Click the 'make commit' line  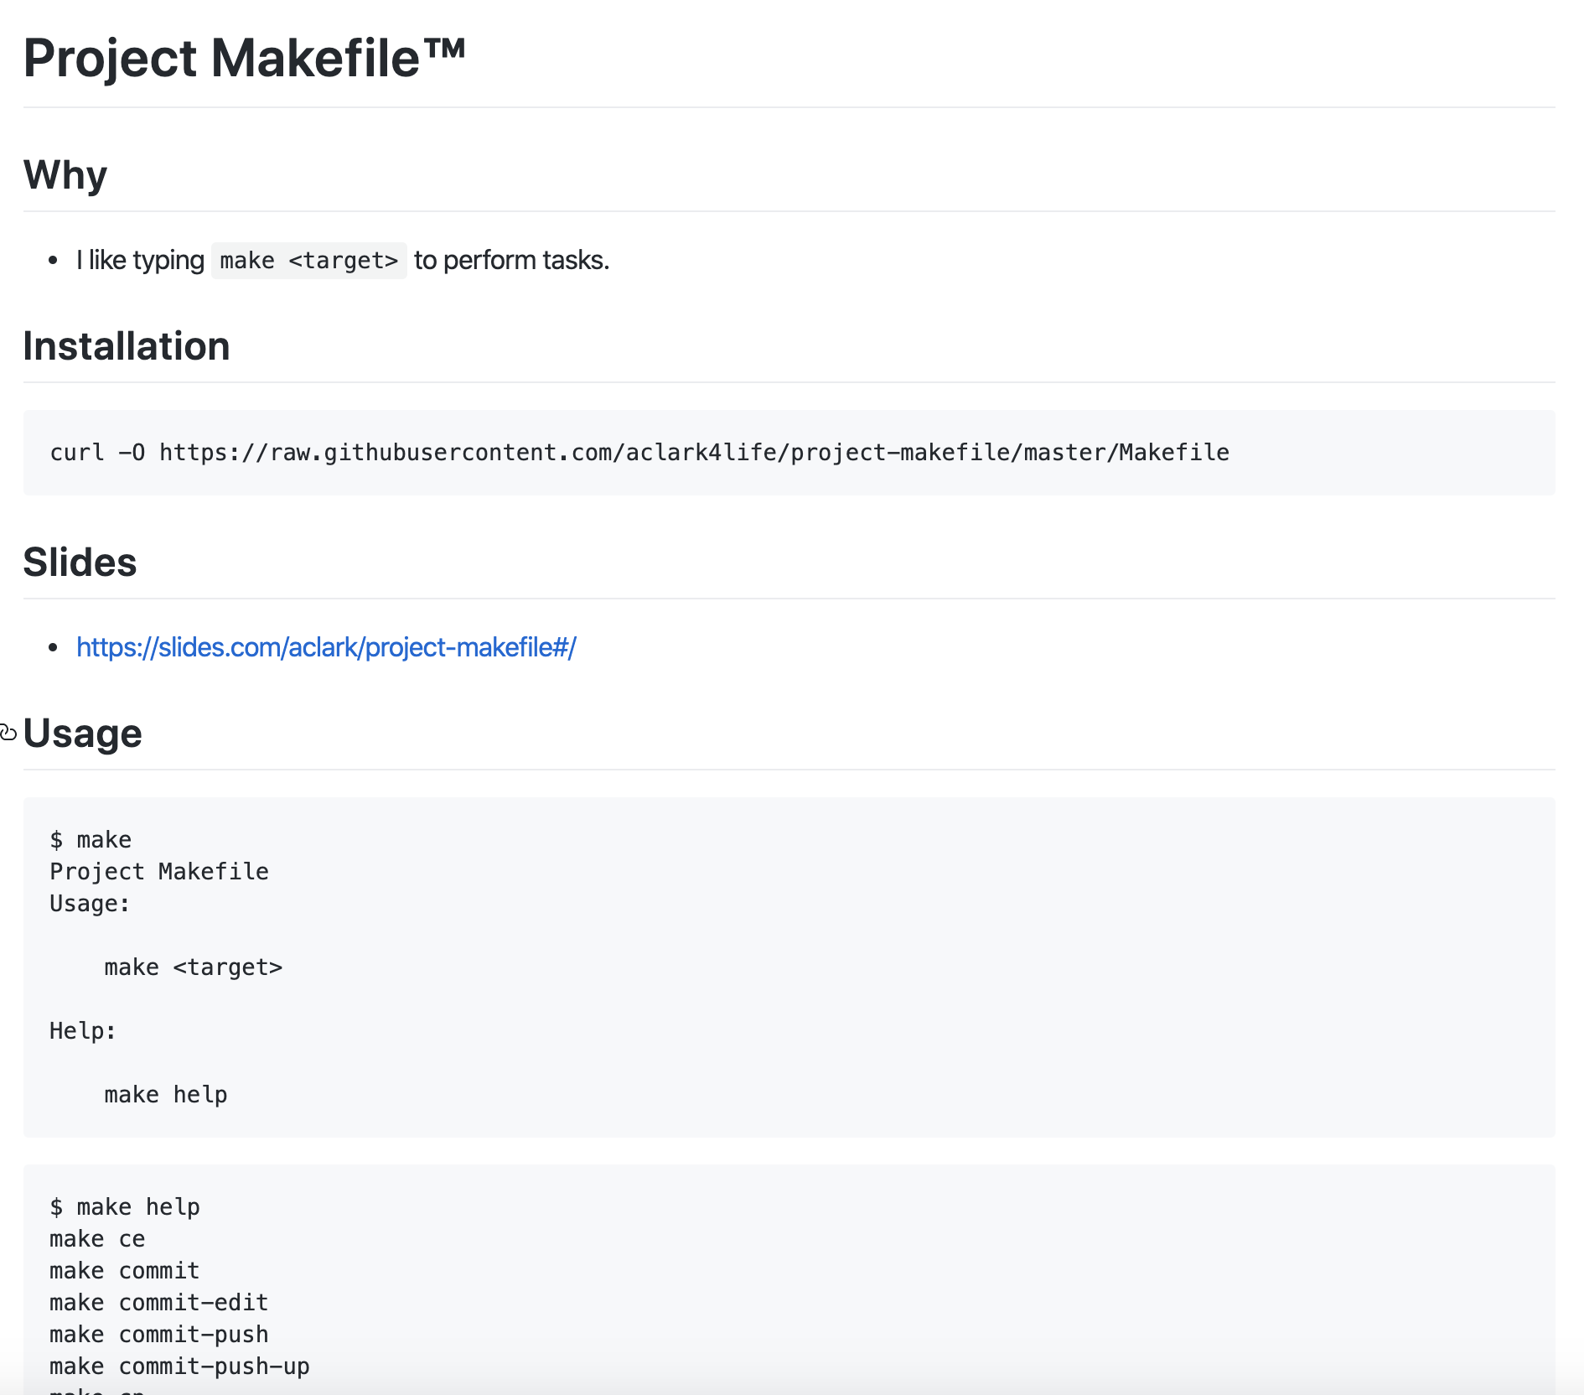[x=125, y=1271]
